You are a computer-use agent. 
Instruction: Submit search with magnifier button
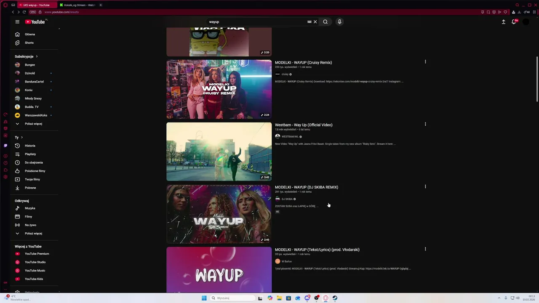[325, 22]
